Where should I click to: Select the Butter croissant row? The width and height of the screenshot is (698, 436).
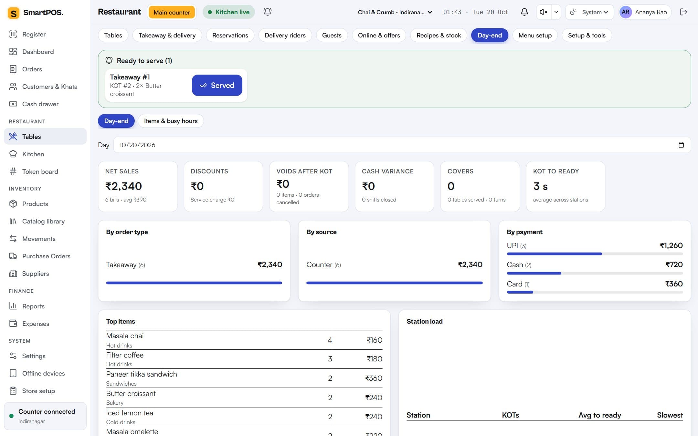pyautogui.click(x=244, y=398)
